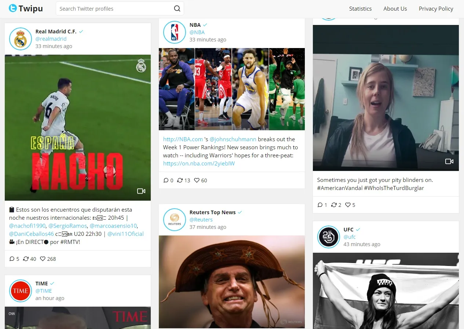Screen dimensions: 464x329
Task: Open the TIME profile name
Action: coord(42,284)
